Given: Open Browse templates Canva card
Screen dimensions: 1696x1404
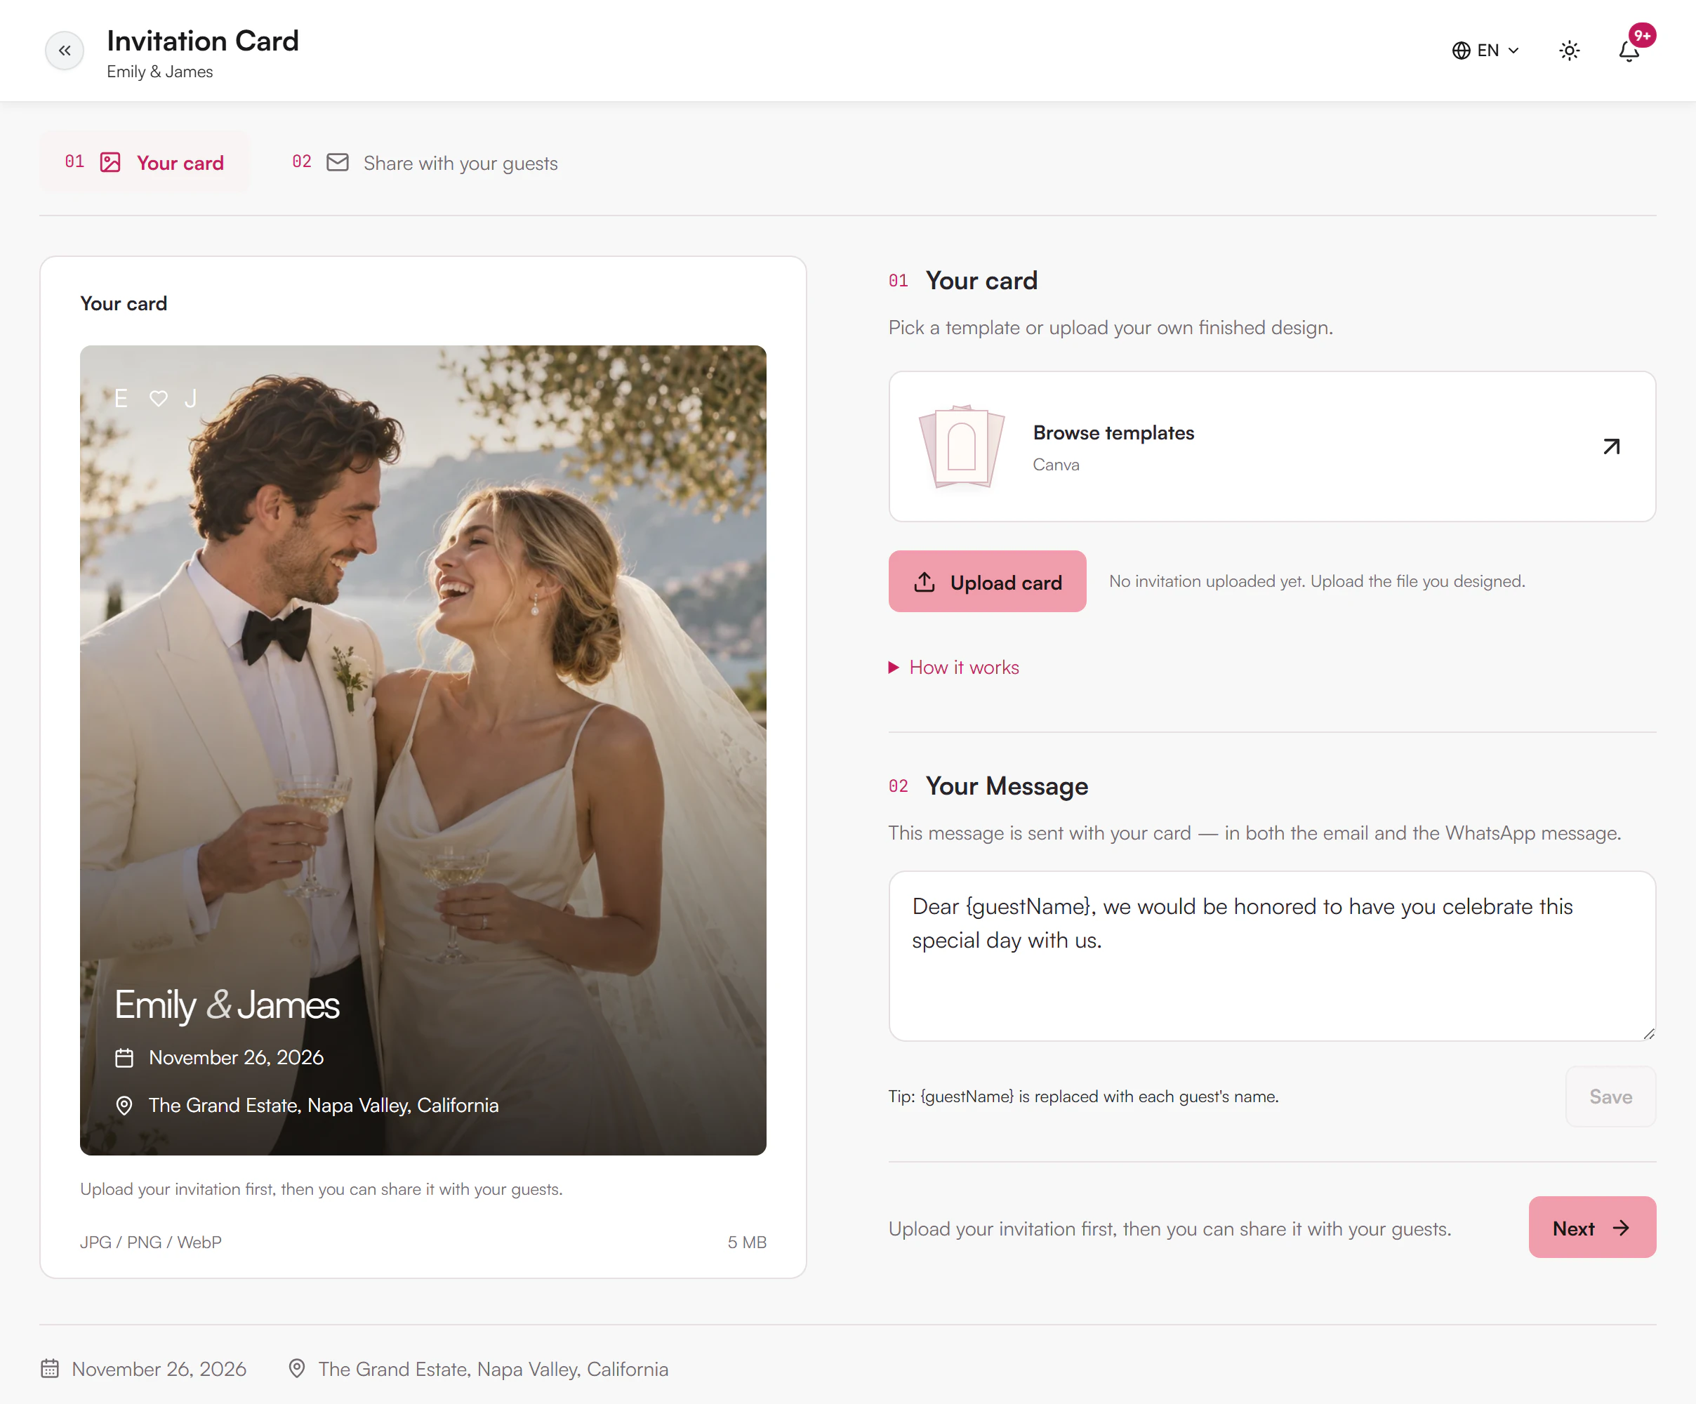Looking at the screenshot, I should pyautogui.click(x=1272, y=446).
